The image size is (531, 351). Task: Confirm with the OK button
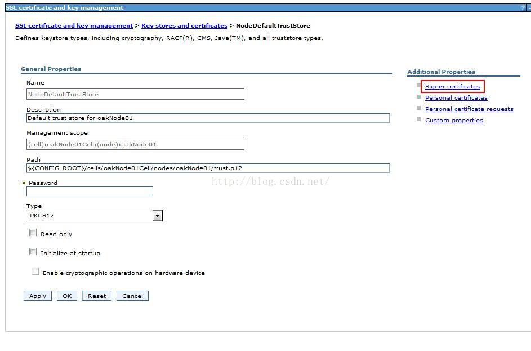66,296
